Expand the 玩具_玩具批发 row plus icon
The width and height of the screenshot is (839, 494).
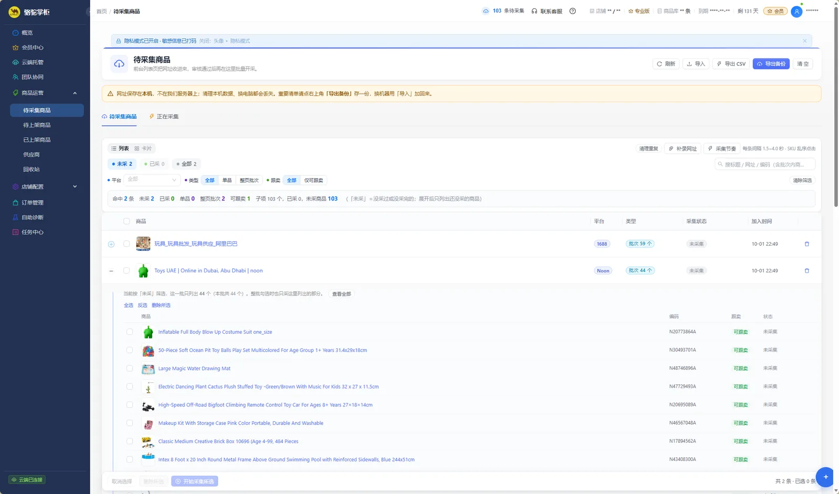[111, 244]
